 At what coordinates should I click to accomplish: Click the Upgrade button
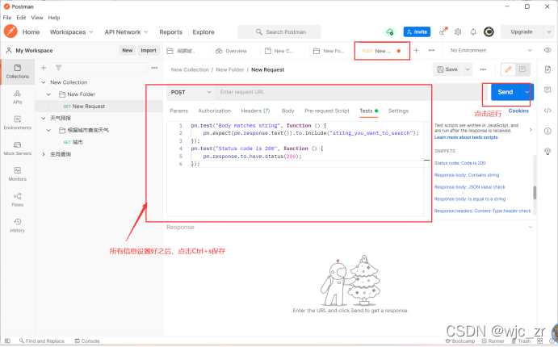[522, 32]
